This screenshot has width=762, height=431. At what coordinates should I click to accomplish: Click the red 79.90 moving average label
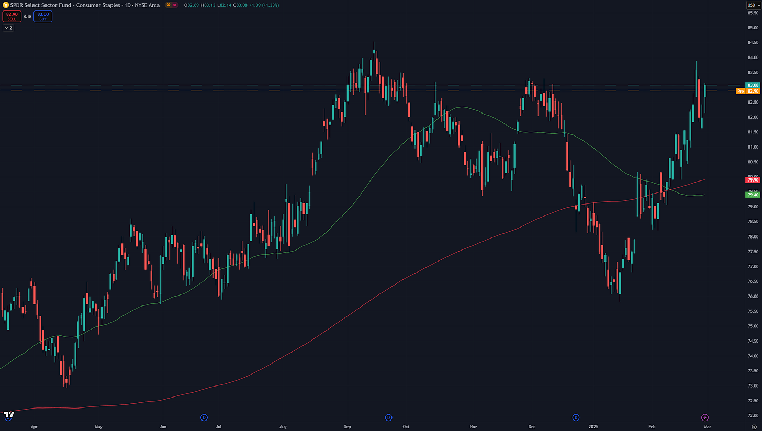(753, 179)
